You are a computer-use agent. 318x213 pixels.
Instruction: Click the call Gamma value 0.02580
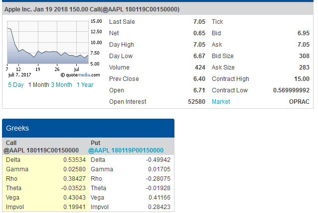(74, 169)
